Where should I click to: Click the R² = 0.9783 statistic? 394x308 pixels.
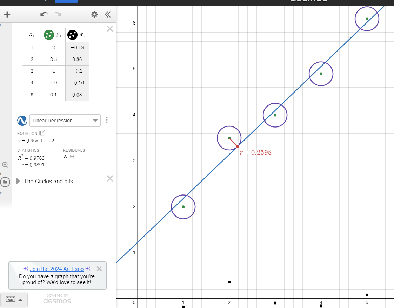pos(31,158)
